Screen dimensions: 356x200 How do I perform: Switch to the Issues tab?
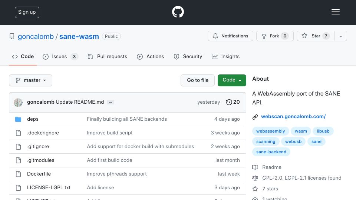pos(60,56)
